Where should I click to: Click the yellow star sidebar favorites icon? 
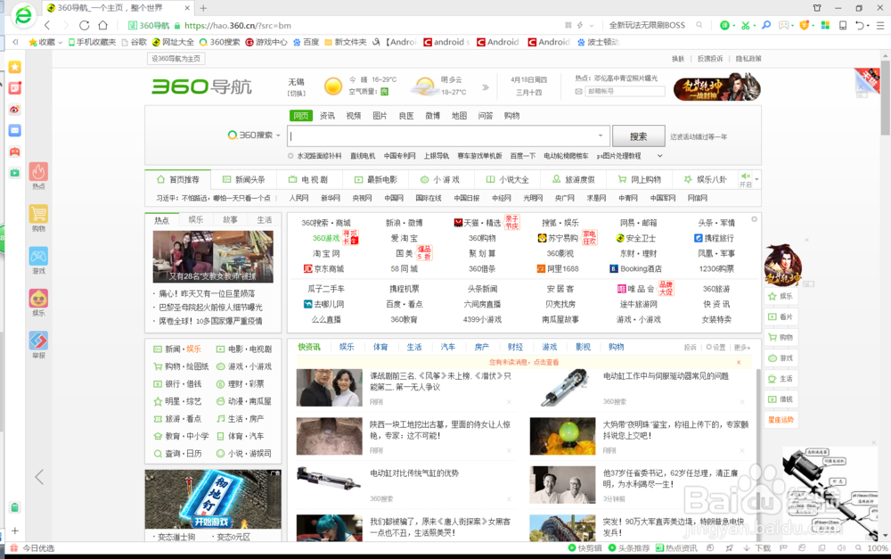pos(15,67)
